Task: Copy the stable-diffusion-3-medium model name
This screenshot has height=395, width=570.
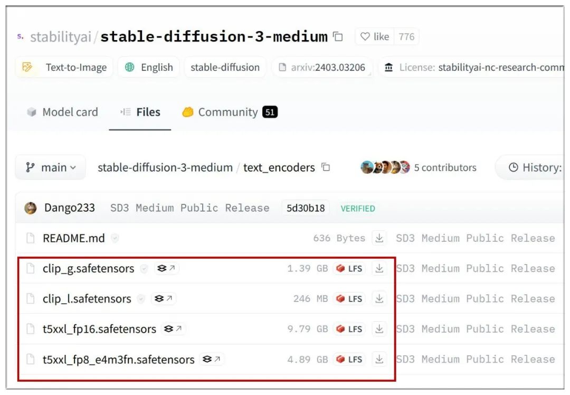Action: point(338,36)
